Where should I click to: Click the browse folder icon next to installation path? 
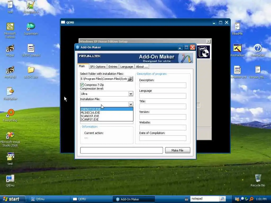[x=130, y=79]
